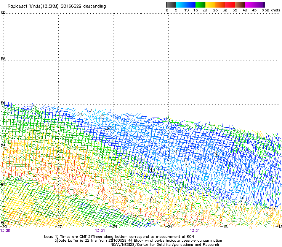
Task: Click the '25' label under the color bar
Action: tap(215, 10)
